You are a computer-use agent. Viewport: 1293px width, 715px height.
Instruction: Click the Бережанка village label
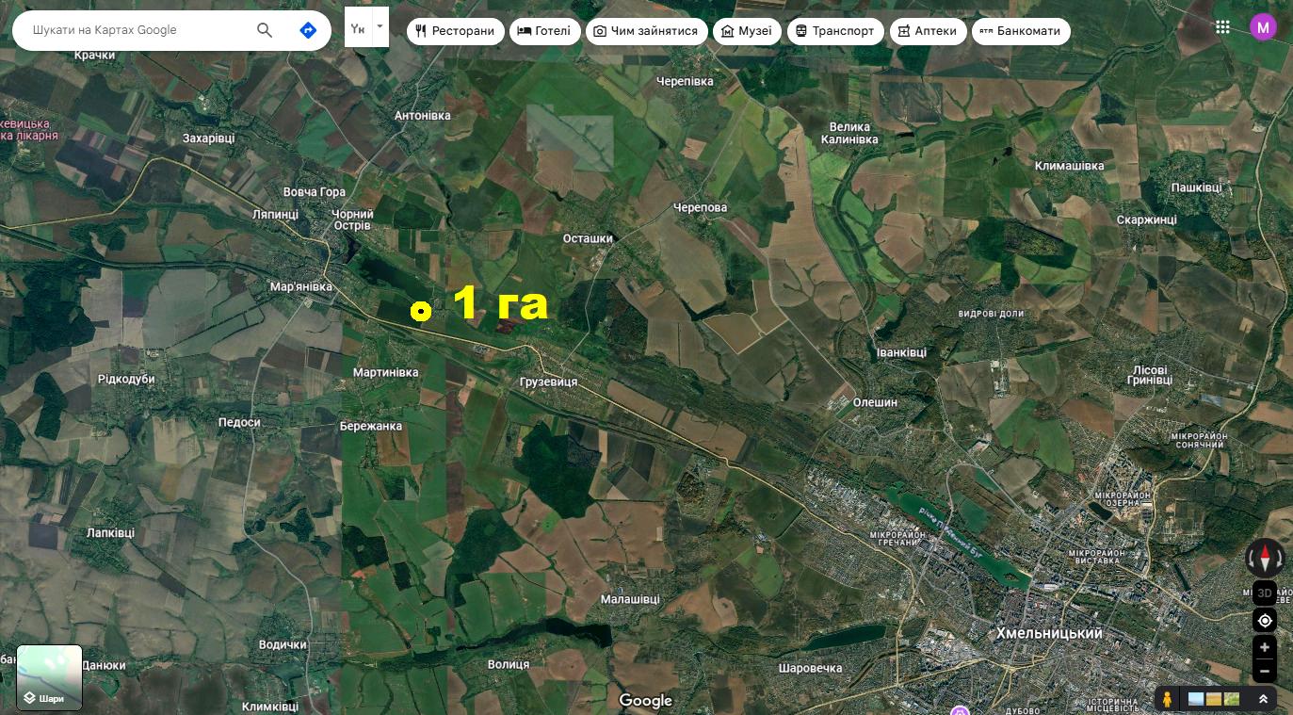371,426
